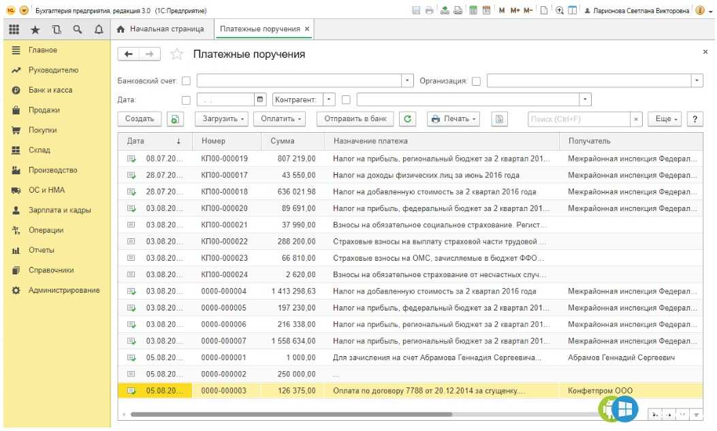717x431 pixels.
Task: Click the forward arrow navigation button
Action: coord(150,54)
